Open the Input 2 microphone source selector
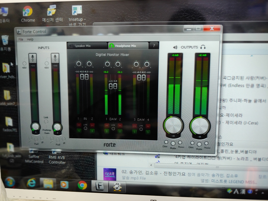The width and height of the screenshot is (268, 201). click(x=55, y=58)
